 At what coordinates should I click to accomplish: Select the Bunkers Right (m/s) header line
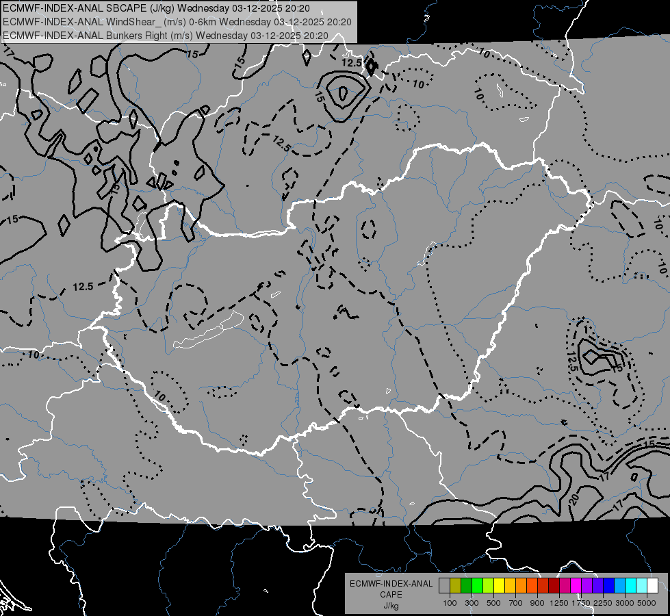[166, 36]
